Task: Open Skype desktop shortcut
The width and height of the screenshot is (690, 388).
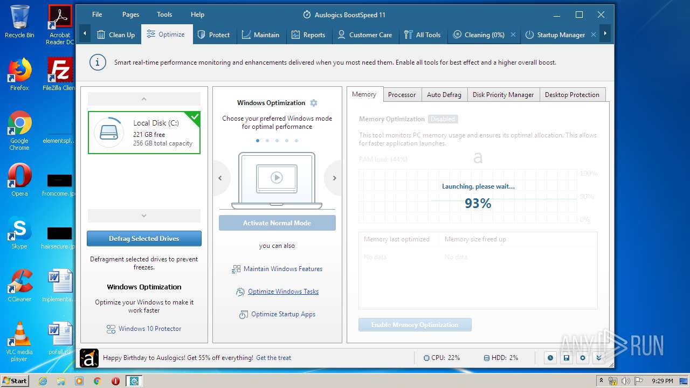Action: click(19, 233)
